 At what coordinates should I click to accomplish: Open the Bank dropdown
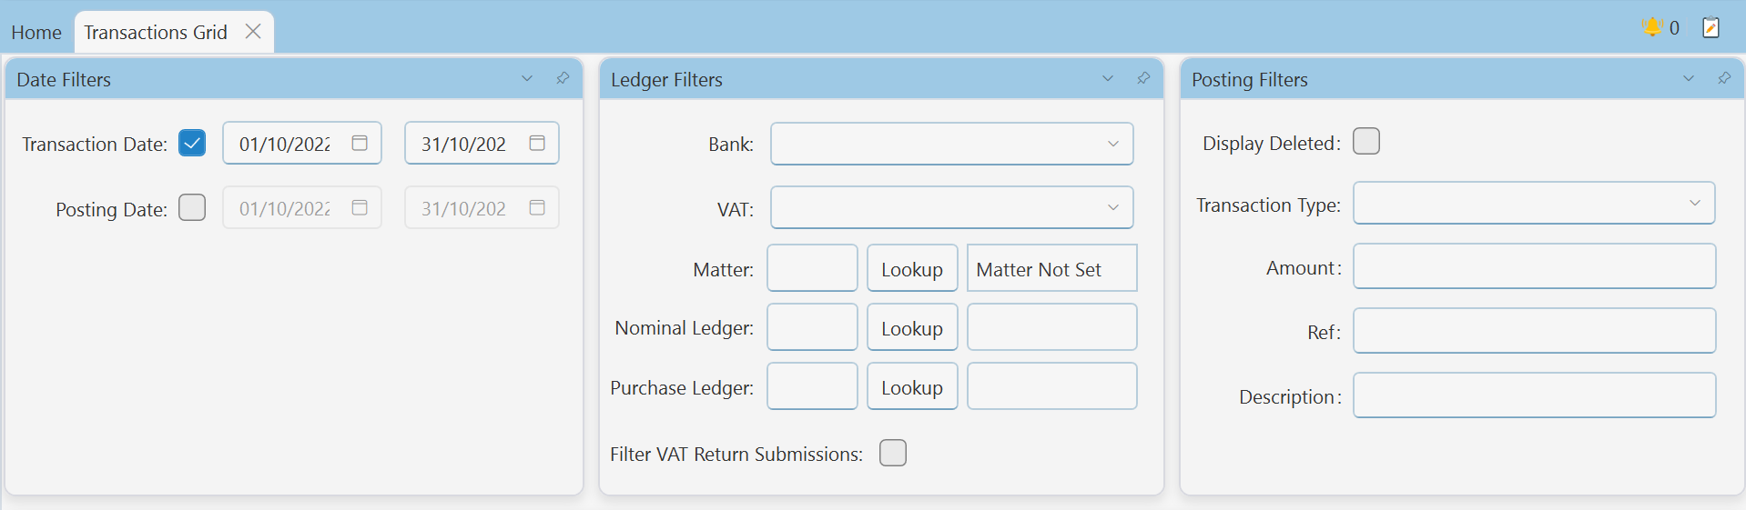[952, 144]
